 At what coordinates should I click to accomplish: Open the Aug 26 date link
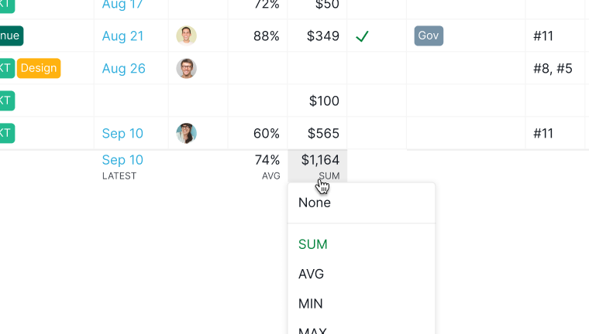(x=123, y=69)
